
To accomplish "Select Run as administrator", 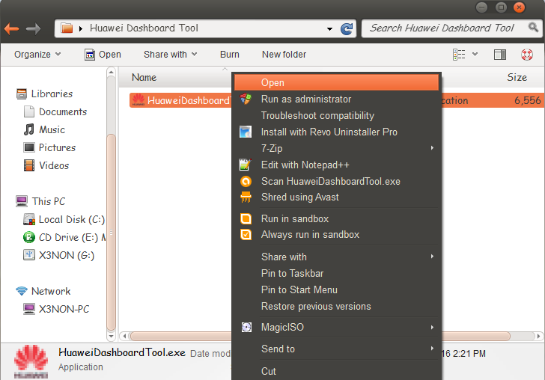I will coord(305,99).
